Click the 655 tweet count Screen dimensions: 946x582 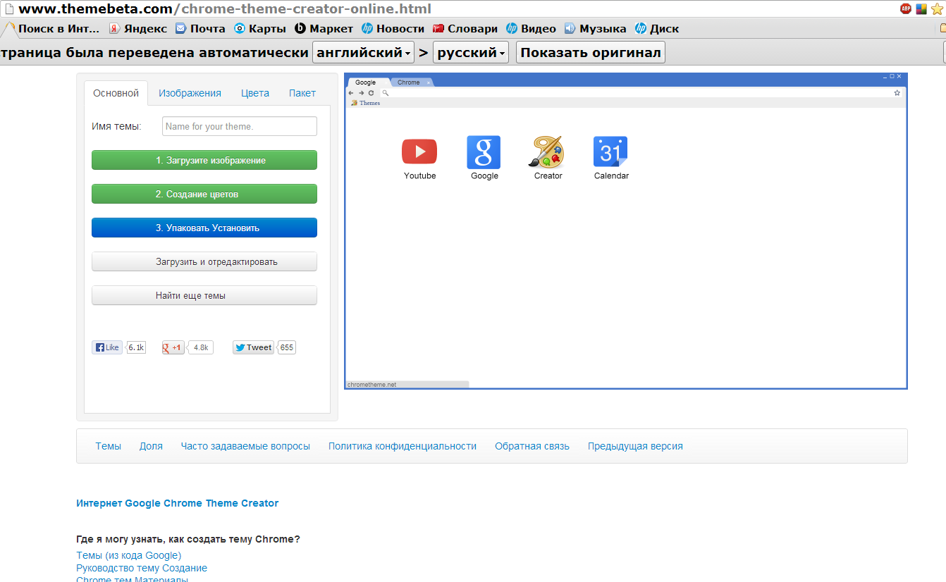coord(286,347)
